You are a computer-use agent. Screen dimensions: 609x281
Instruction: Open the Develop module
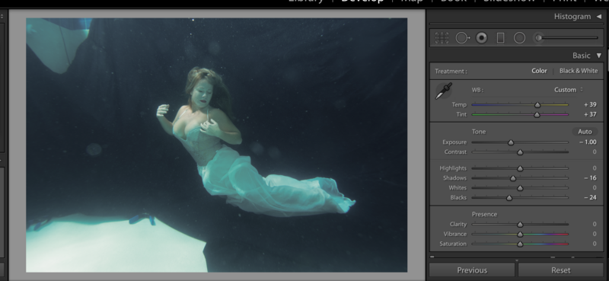pyautogui.click(x=362, y=2)
